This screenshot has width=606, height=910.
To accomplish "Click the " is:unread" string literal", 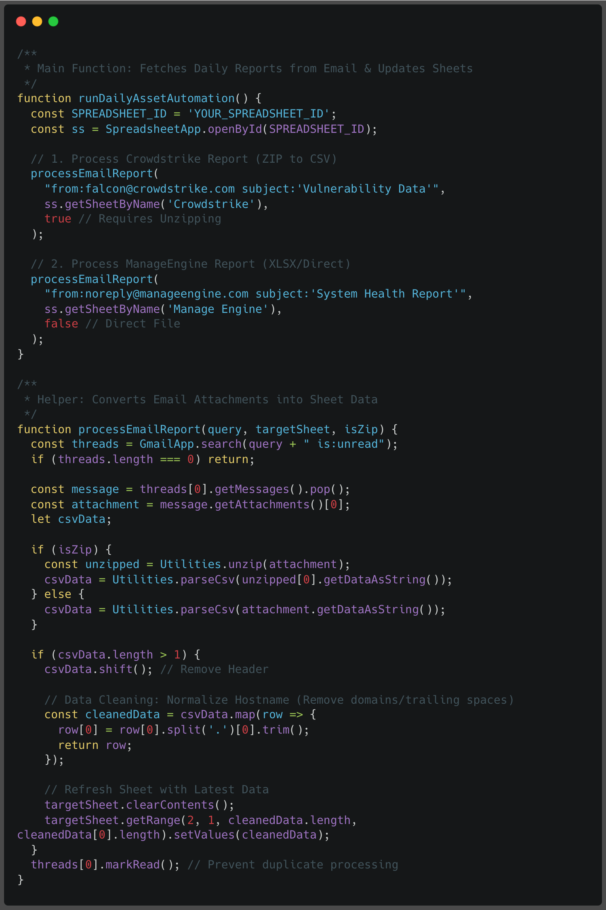I will (x=344, y=444).
